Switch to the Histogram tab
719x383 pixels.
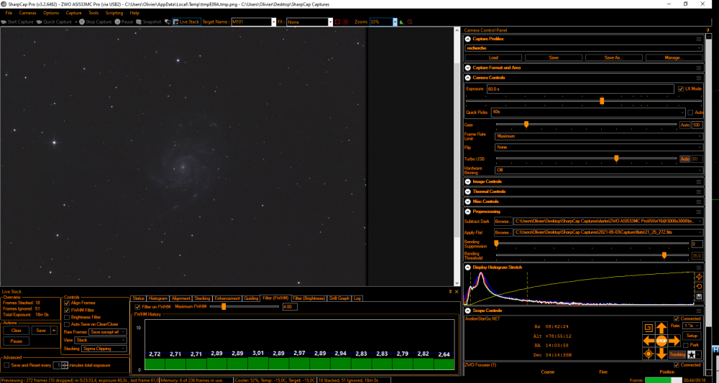(x=157, y=298)
